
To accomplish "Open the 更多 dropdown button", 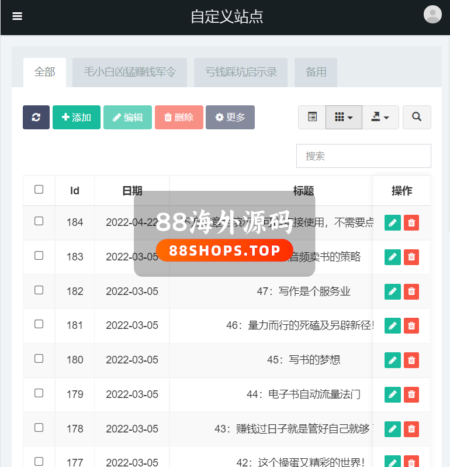I will point(230,117).
